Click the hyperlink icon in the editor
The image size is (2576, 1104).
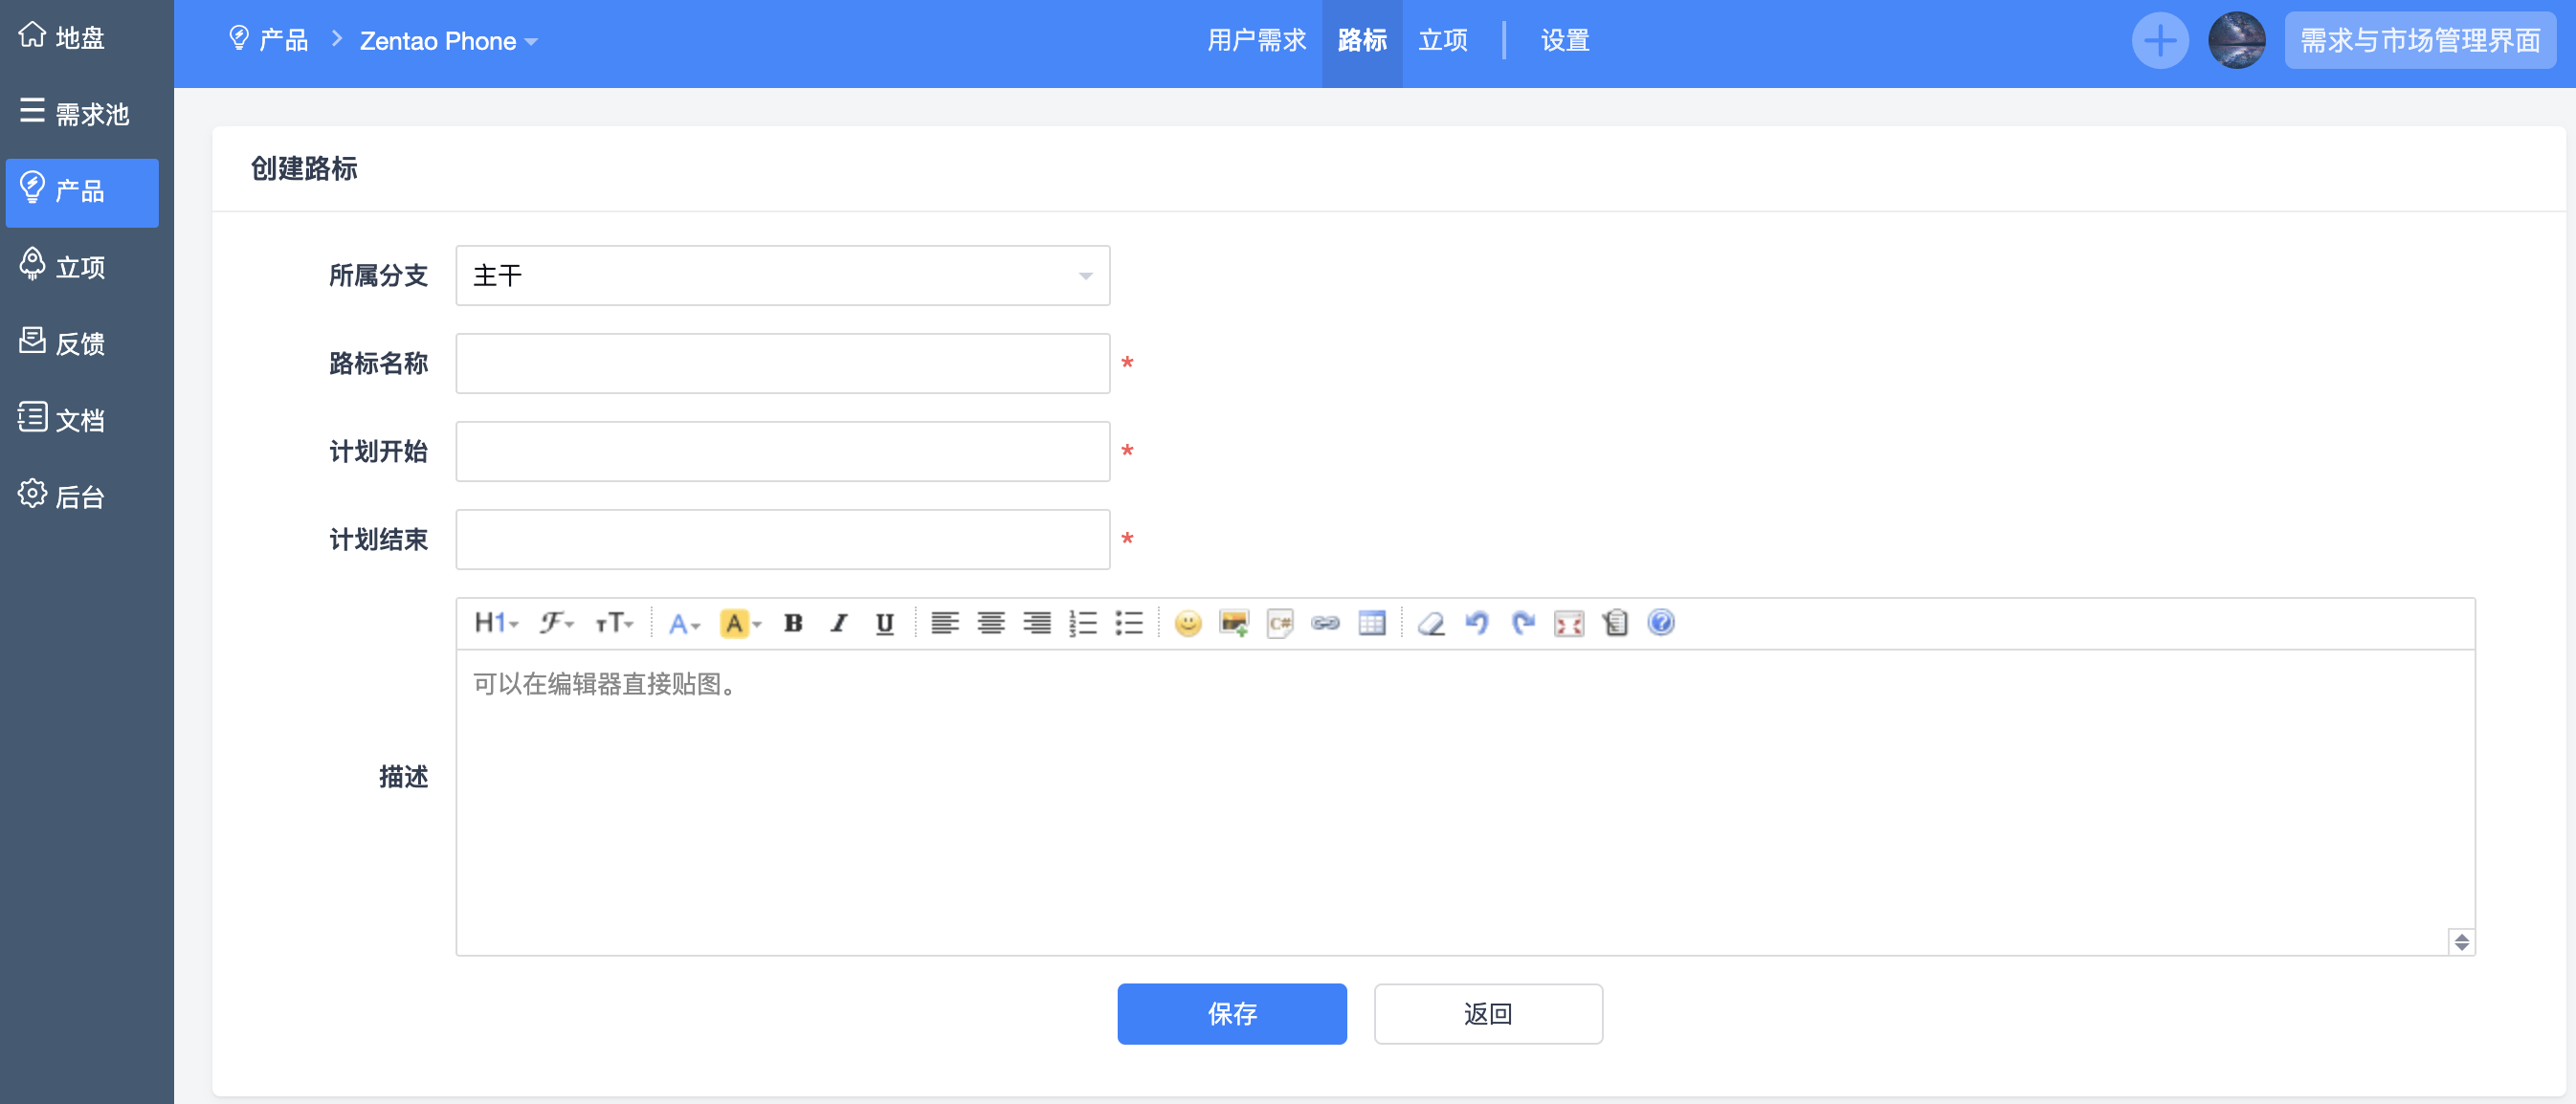pos(1325,624)
